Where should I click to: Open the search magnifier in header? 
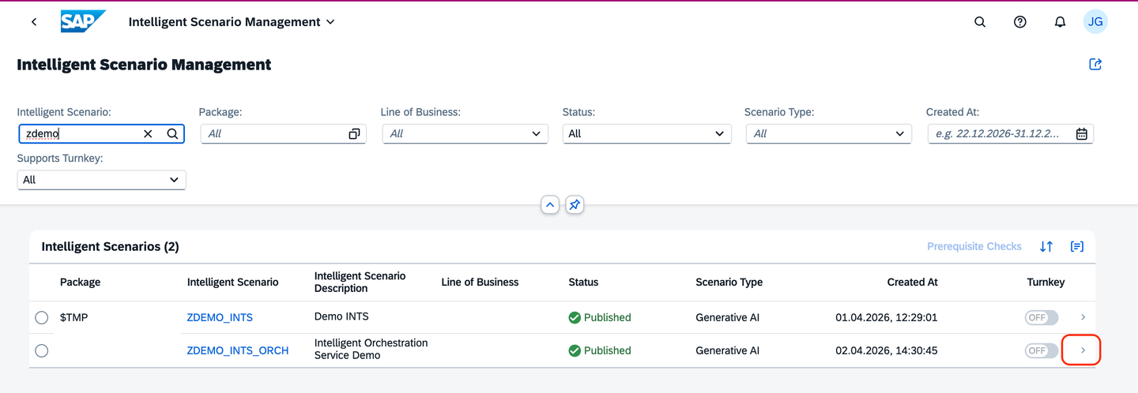(x=980, y=22)
